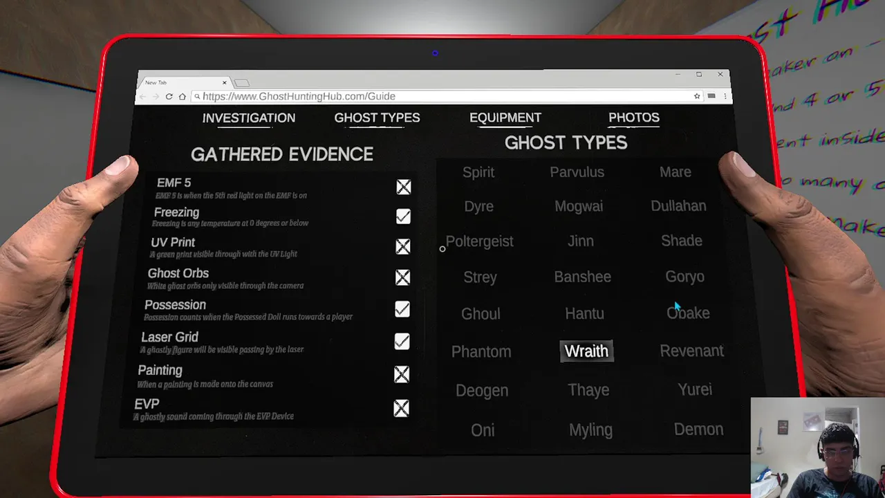
Task: Close the New Tab browser tab
Action: pos(224,82)
